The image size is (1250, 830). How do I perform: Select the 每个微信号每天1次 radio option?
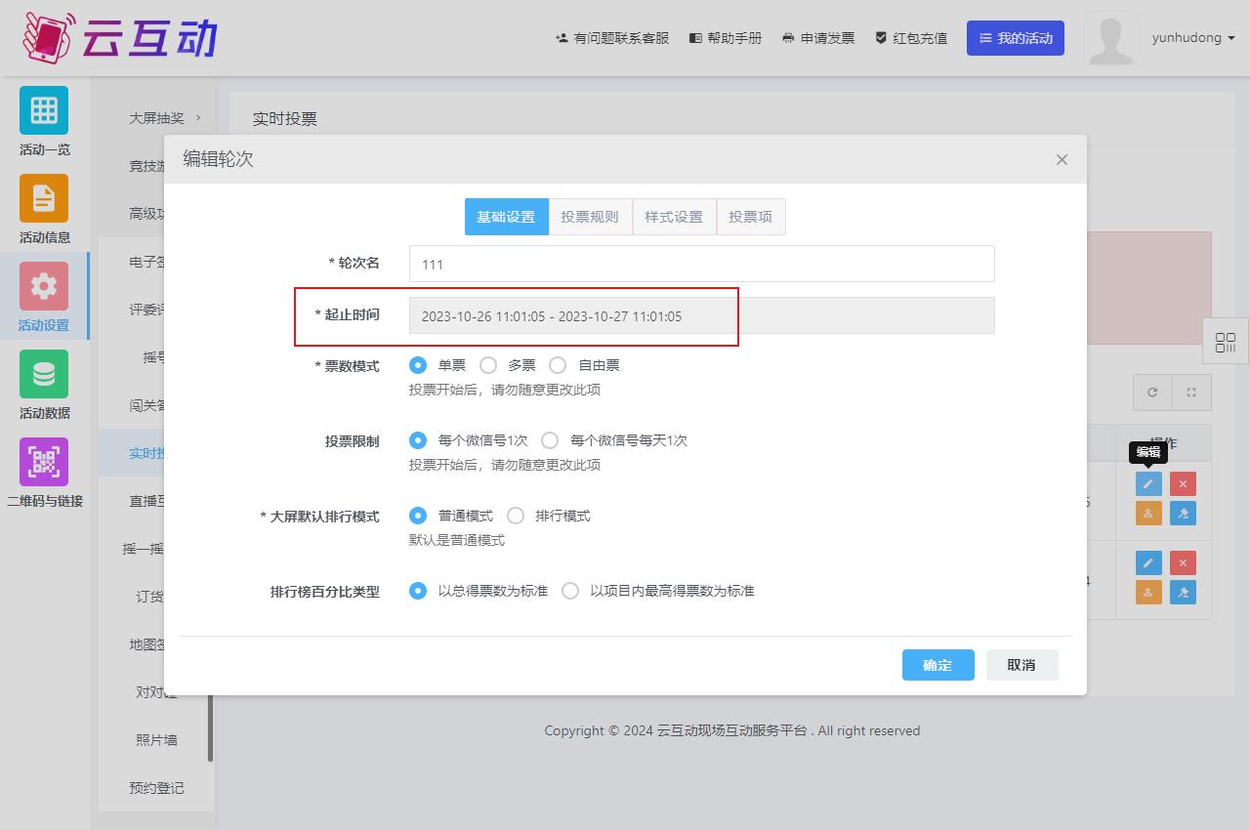click(550, 440)
